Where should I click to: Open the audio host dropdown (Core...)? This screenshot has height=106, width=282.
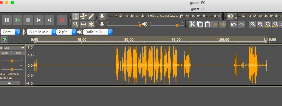10,32
